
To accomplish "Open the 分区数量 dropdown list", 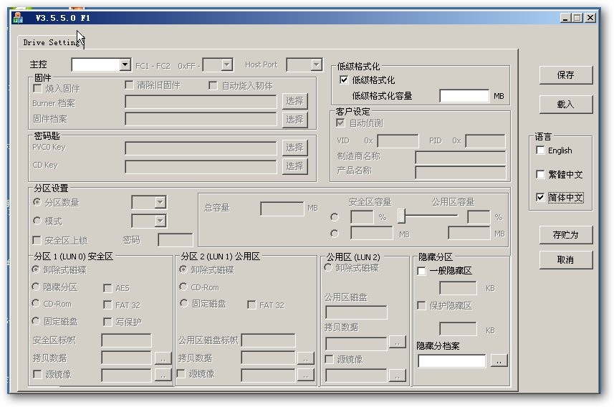I will [x=160, y=203].
